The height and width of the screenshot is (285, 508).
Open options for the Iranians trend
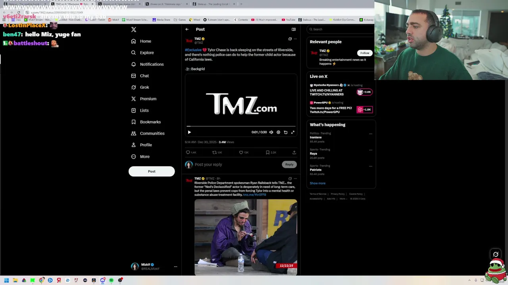pos(371,134)
